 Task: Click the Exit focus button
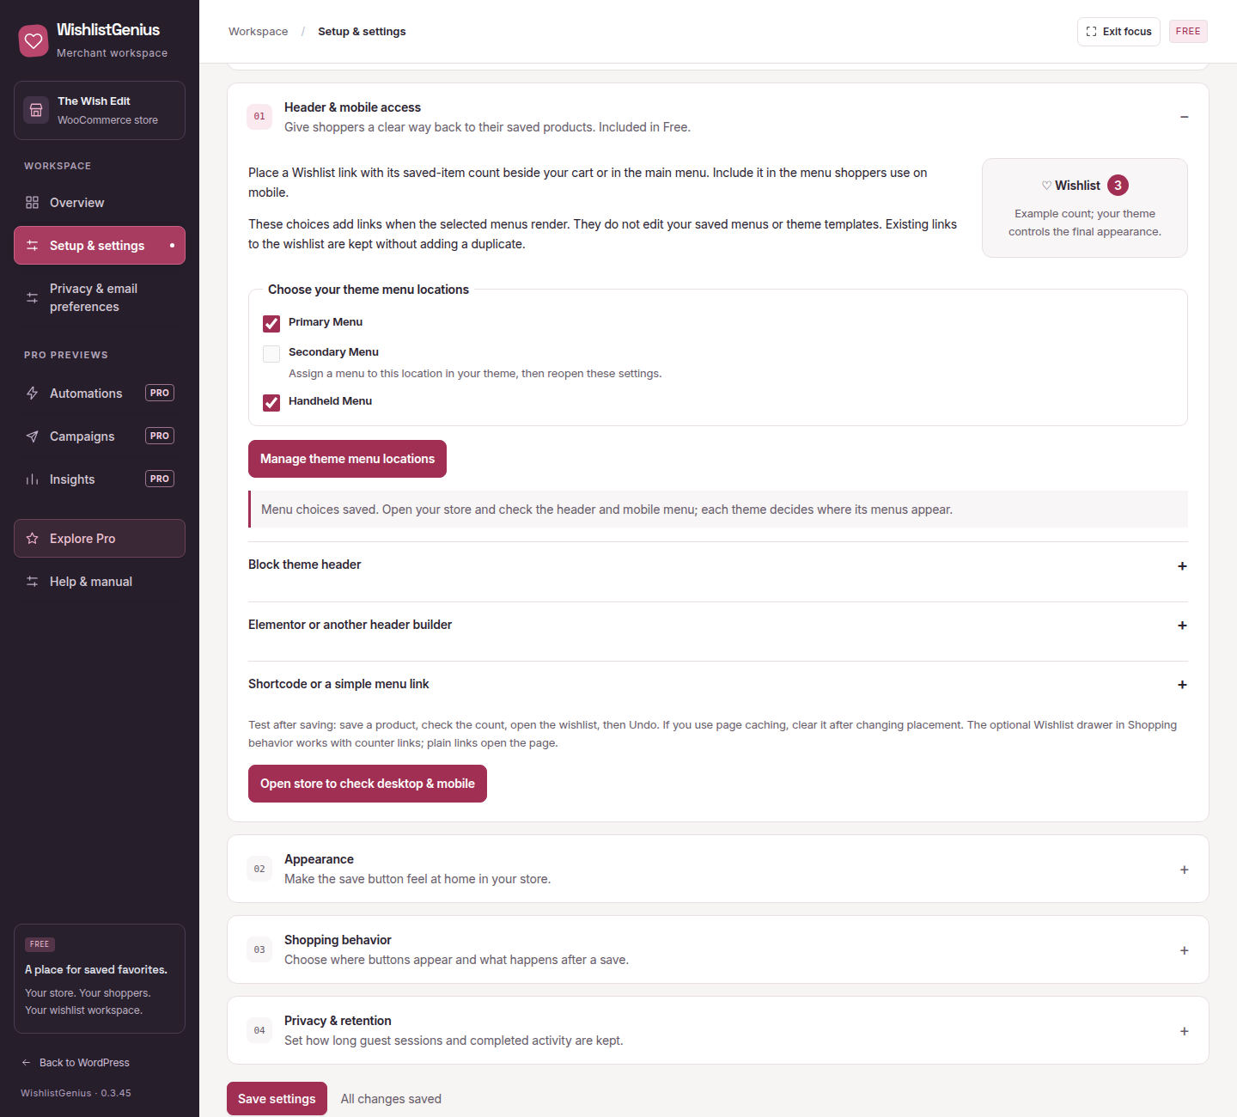(1118, 32)
